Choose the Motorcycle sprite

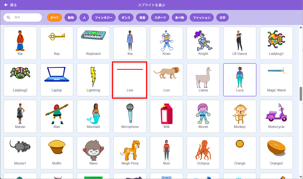[276, 116]
